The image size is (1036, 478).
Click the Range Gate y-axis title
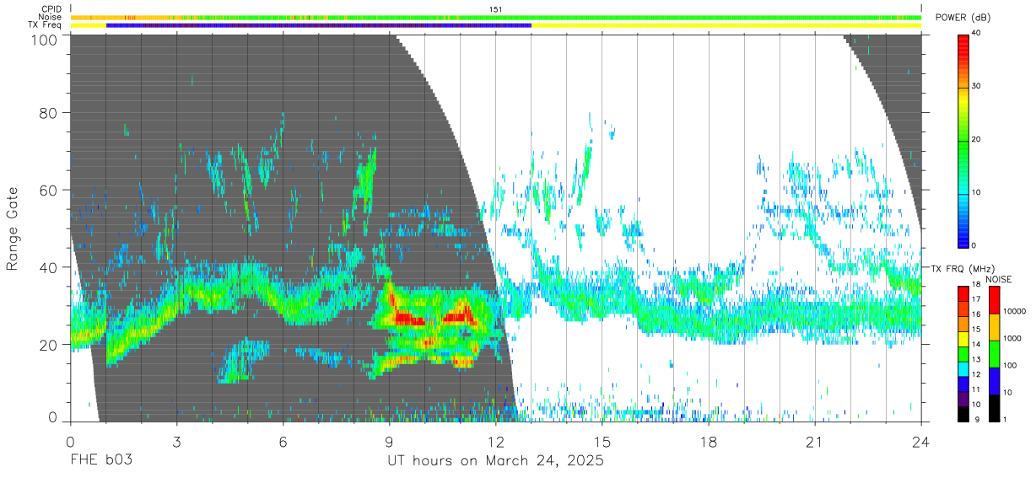click(x=13, y=228)
